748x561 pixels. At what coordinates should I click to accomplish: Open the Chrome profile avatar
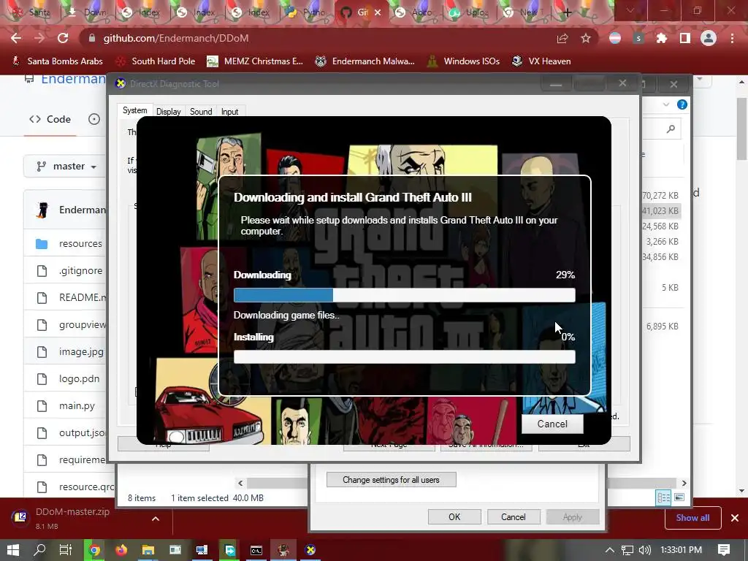tap(709, 38)
